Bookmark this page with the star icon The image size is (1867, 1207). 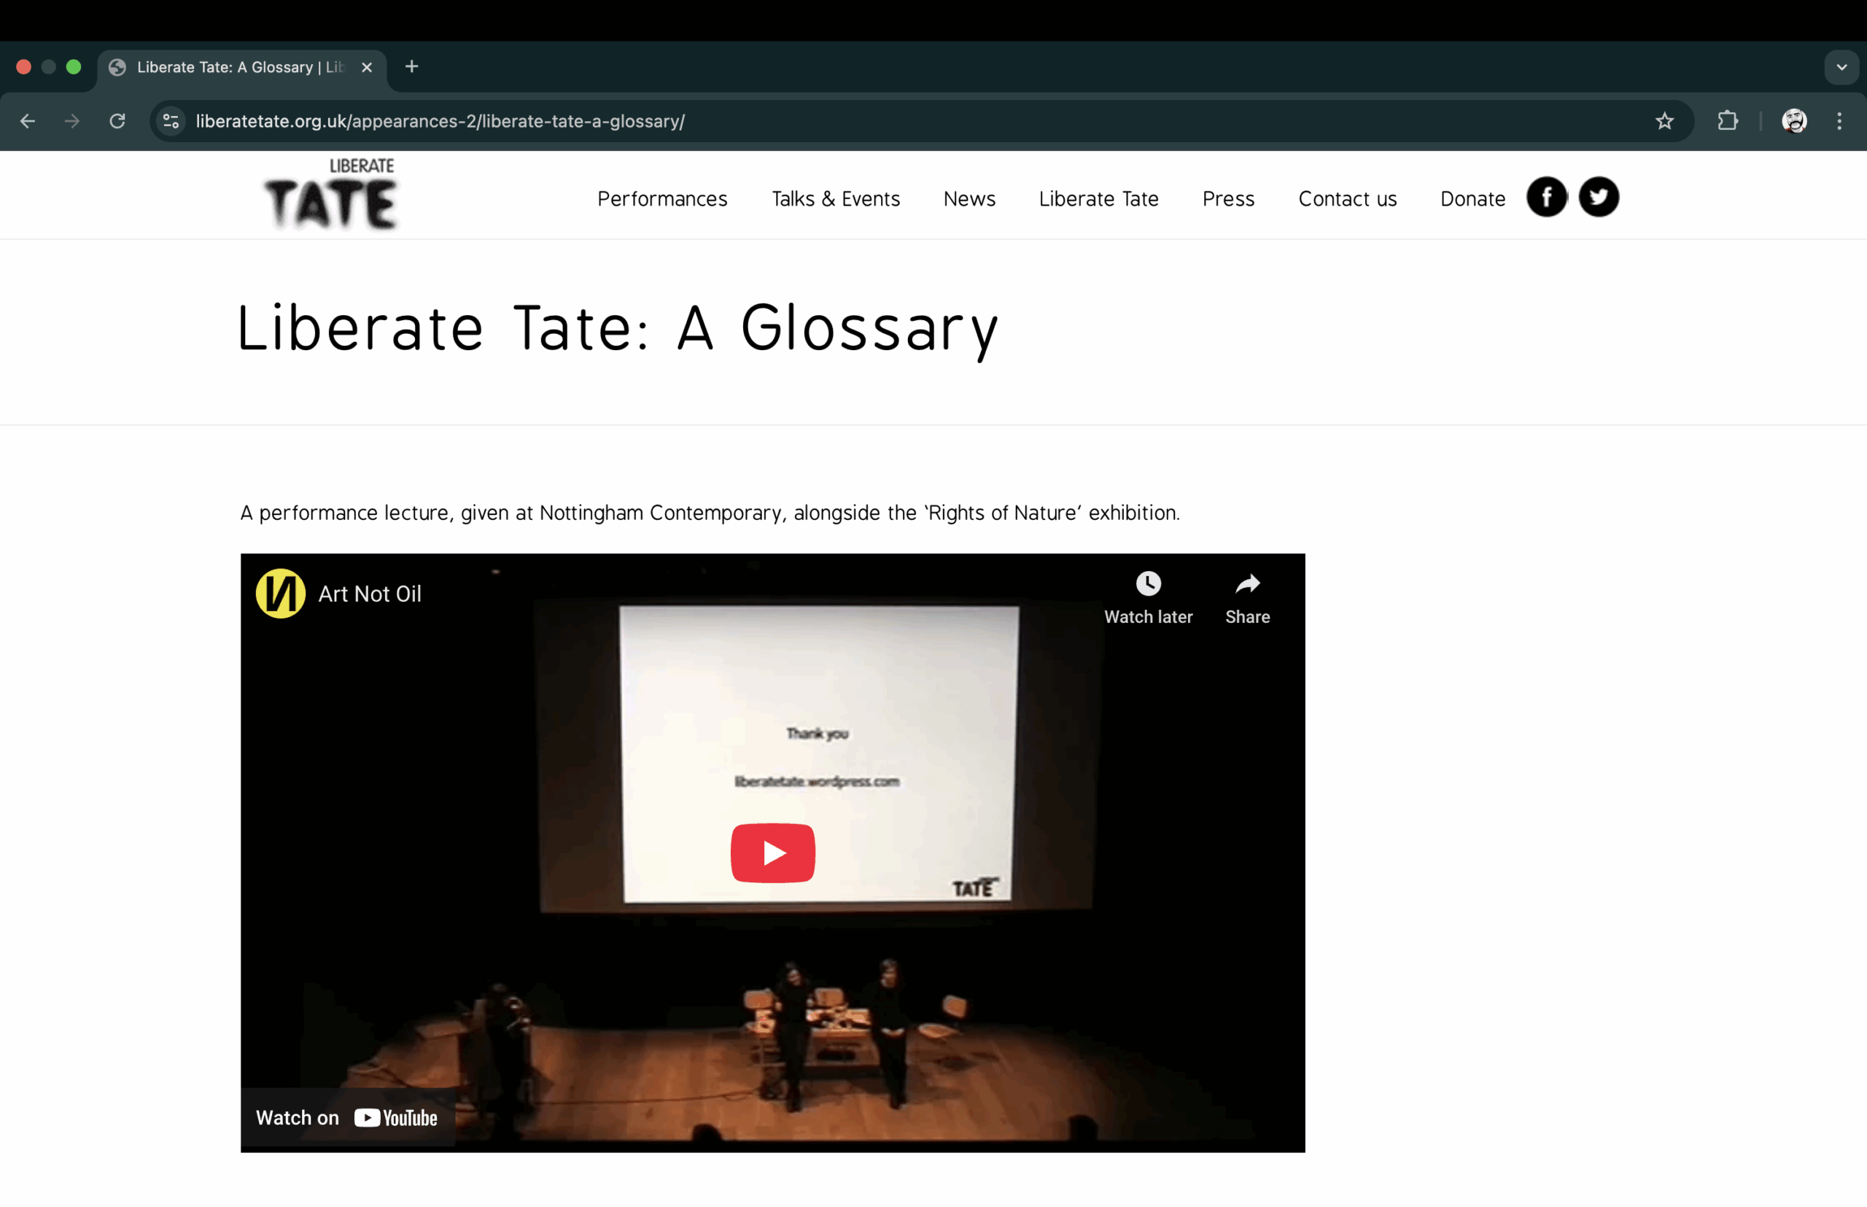1664,121
